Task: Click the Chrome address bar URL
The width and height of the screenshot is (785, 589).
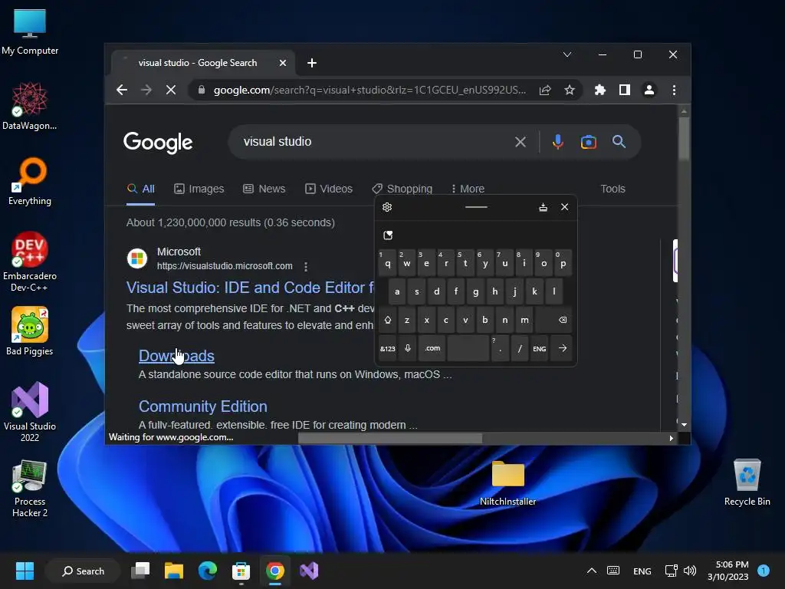Action: [x=370, y=90]
